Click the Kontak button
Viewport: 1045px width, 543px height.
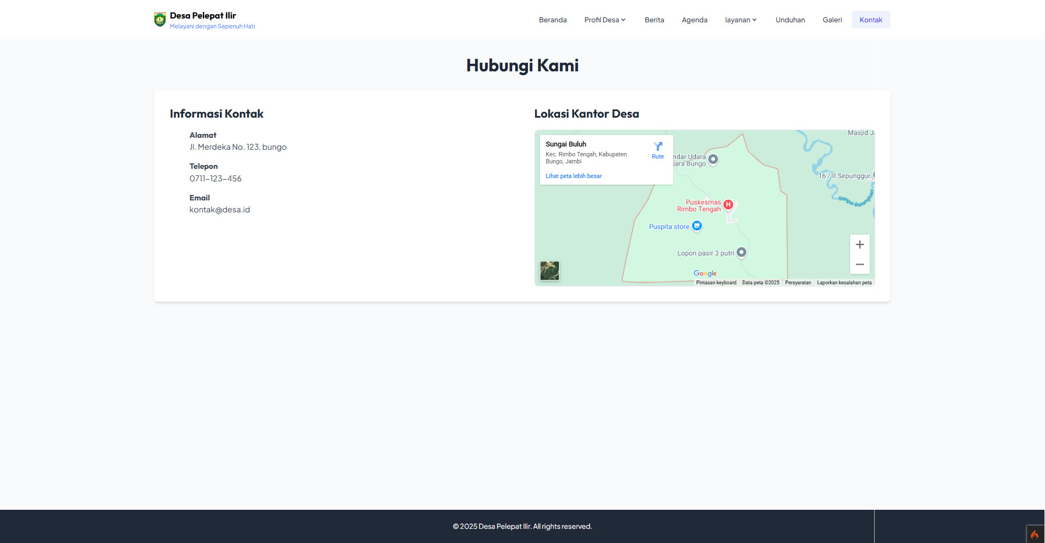870,20
